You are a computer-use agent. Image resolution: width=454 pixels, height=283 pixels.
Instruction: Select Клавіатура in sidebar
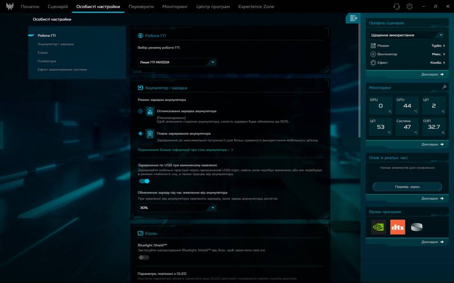pyautogui.click(x=47, y=61)
